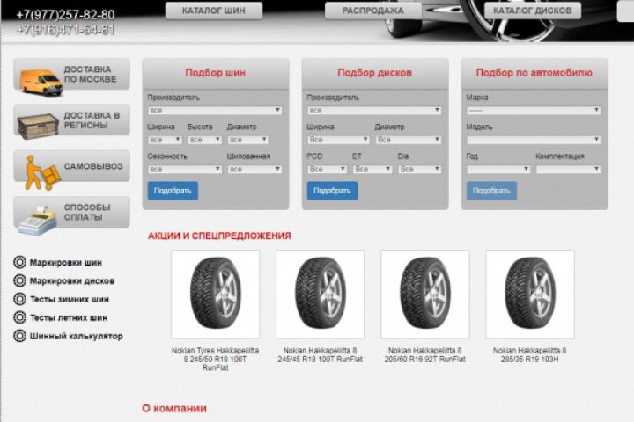The image size is (634, 422).
Task: Open the Каталог дисков menu
Action: (x=533, y=11)
